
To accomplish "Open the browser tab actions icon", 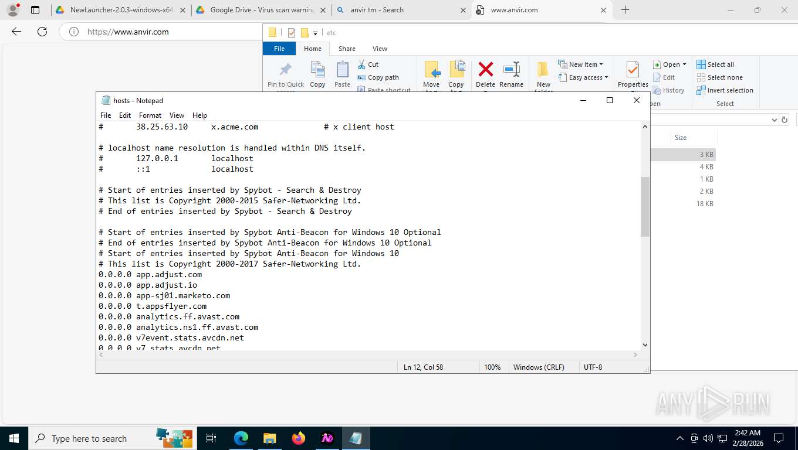I will (x=35, y=10).
